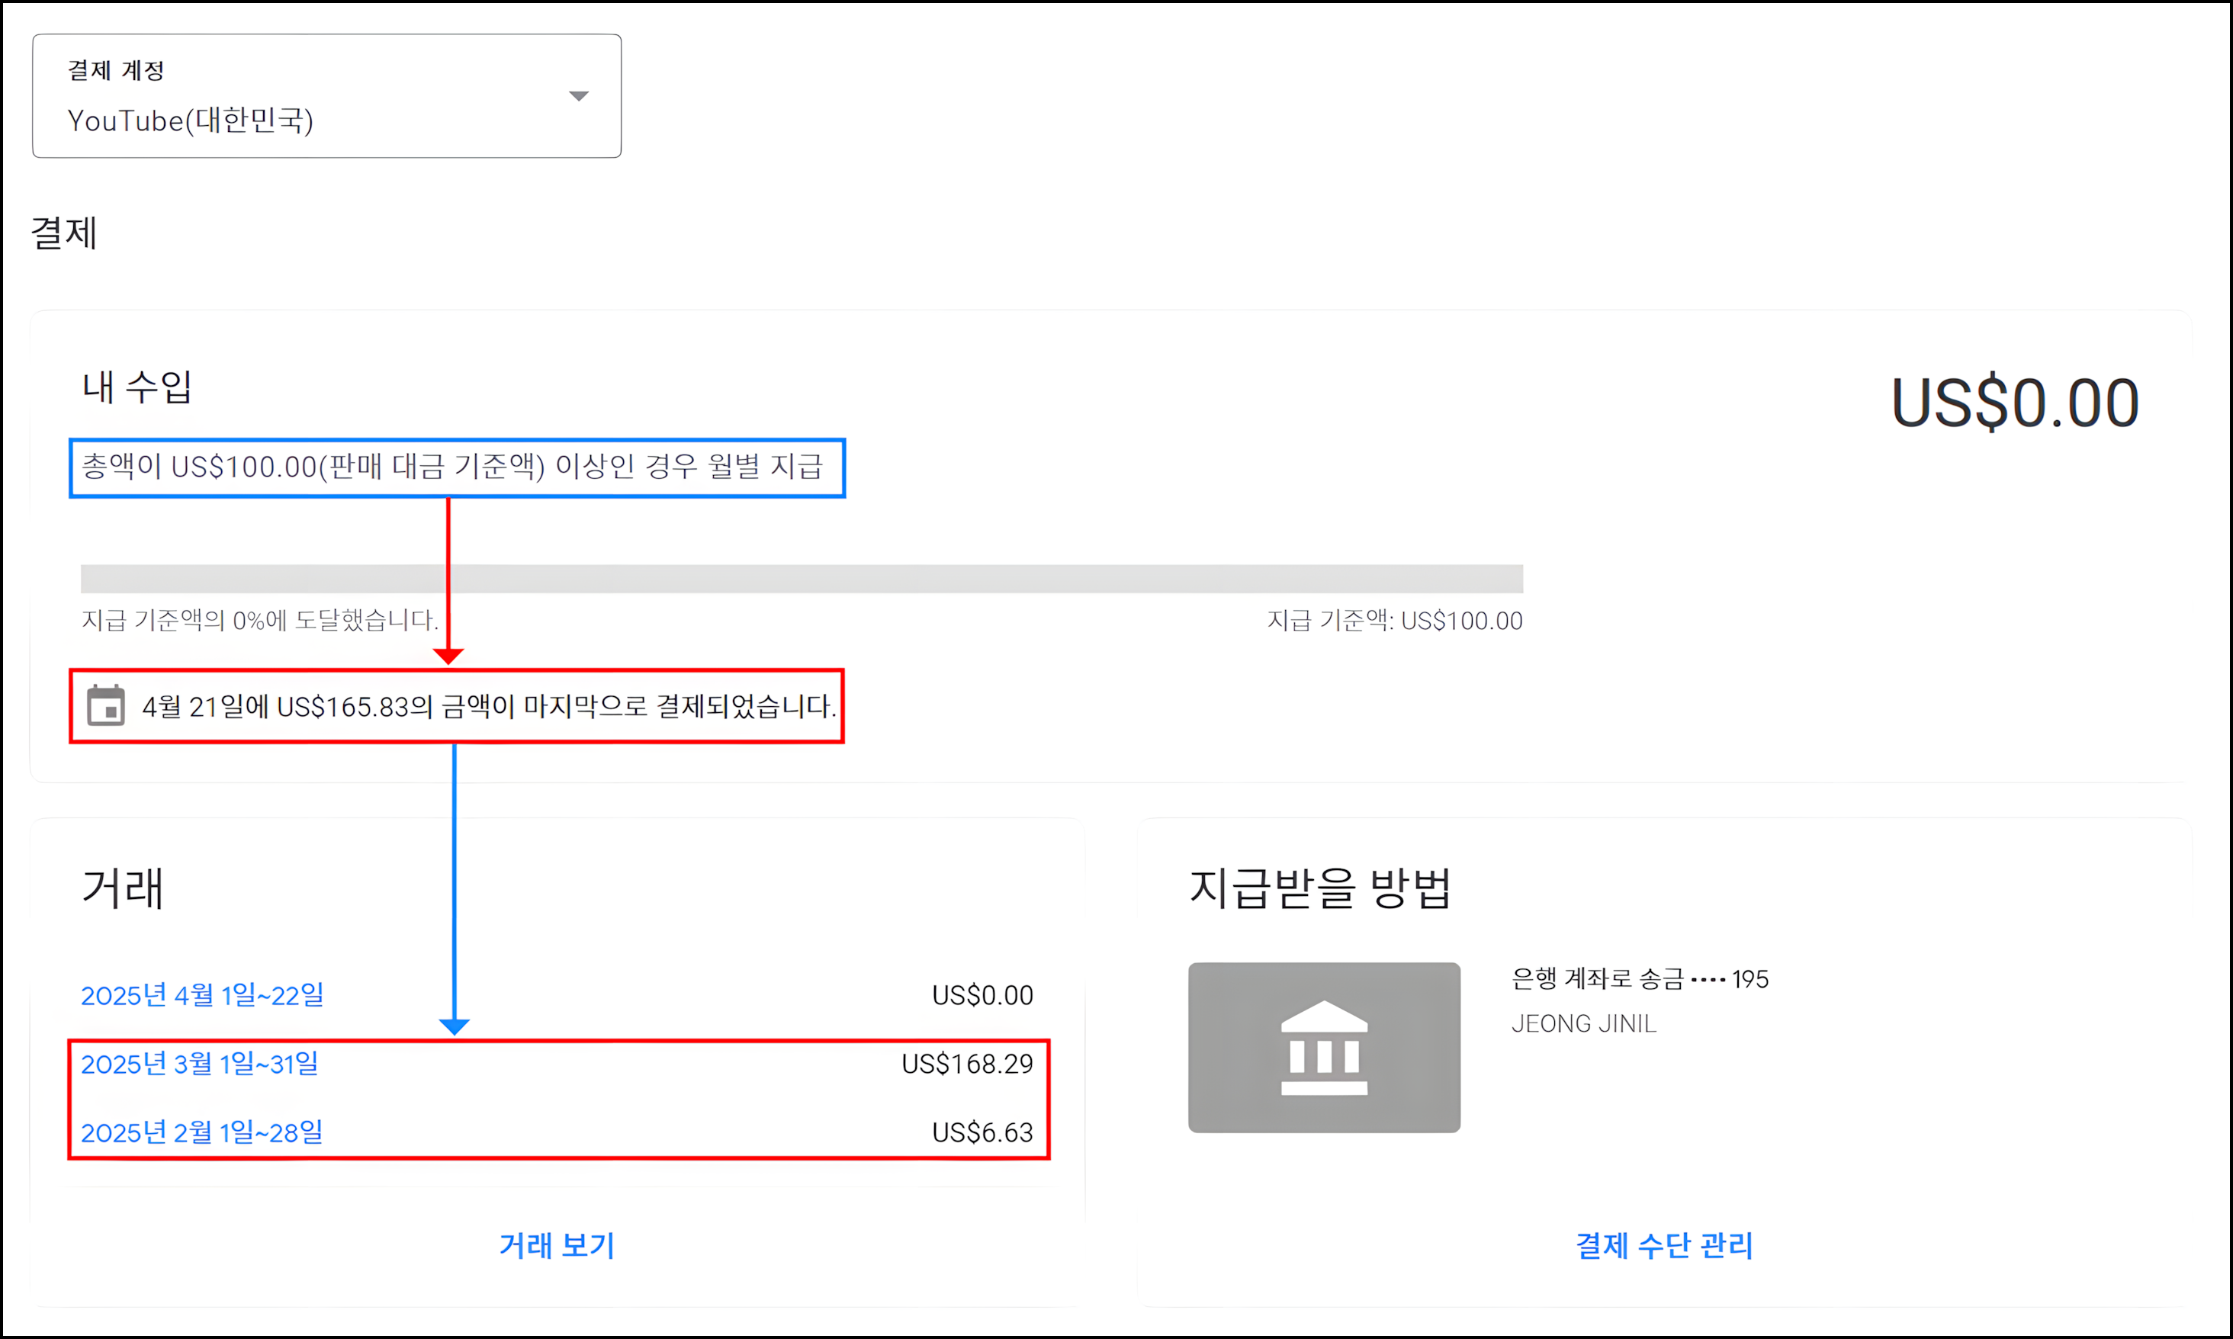Click the US$0.00 earnings total
The image size is (2233, 1339).
click(x=2015, y=403)
